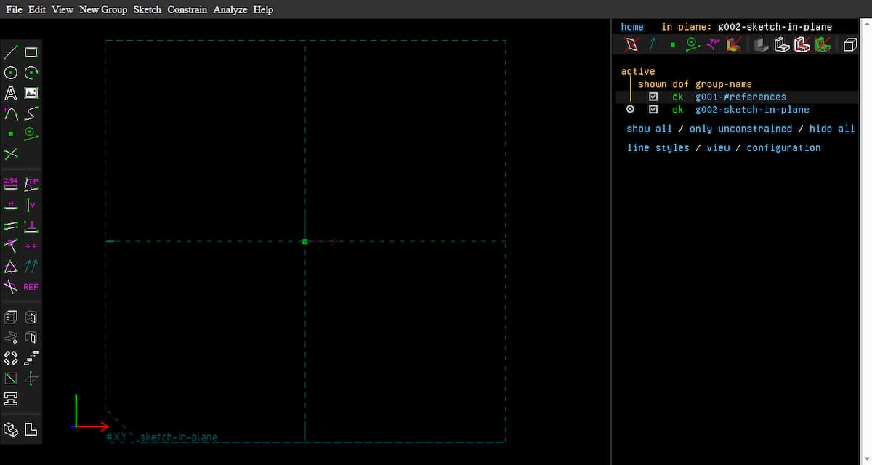Apply the parallel constraint
Viewport: 872px width, 465px height.
pyautogui.click(x=11, y=225)
